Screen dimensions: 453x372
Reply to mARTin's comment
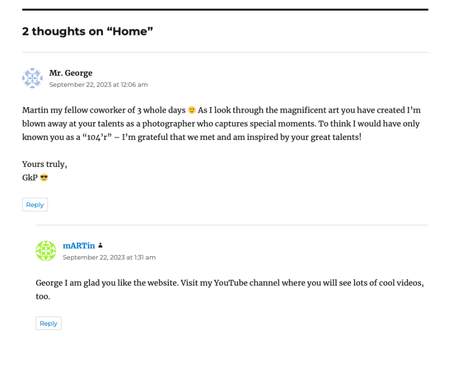click(x=49, y=324)
